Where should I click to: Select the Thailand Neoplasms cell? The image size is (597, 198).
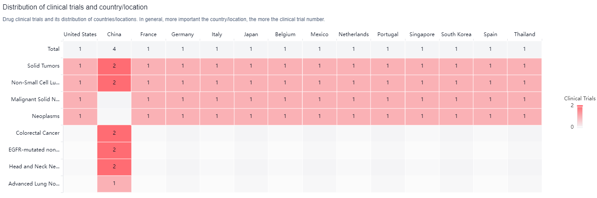tap(525, 116)
